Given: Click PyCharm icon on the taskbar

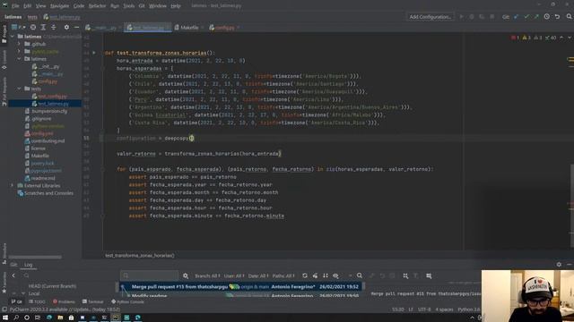Looking at the screenshot, I should 116,318.
